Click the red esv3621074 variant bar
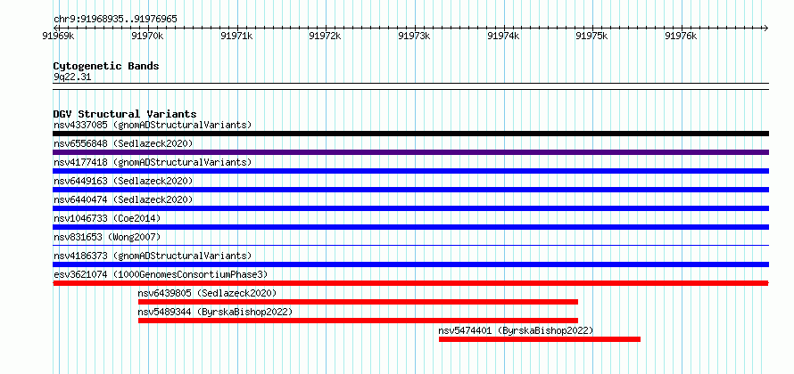794x374 pixels. pyautogui.click(x=410, y=283)
